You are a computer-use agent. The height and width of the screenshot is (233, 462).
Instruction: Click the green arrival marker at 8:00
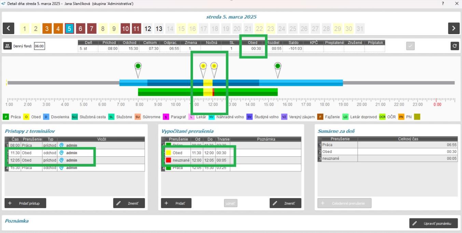(138, 66)
